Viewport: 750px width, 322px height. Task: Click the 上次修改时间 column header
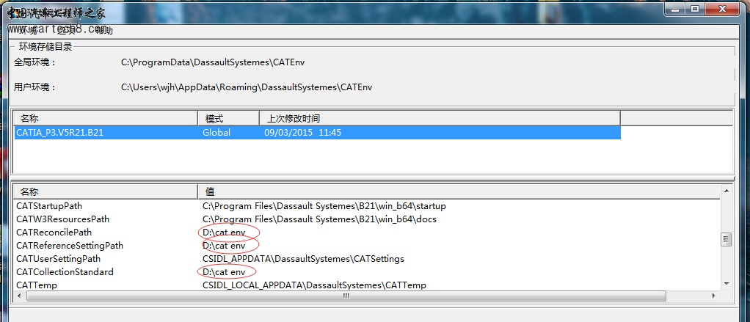tap(439, 118)
